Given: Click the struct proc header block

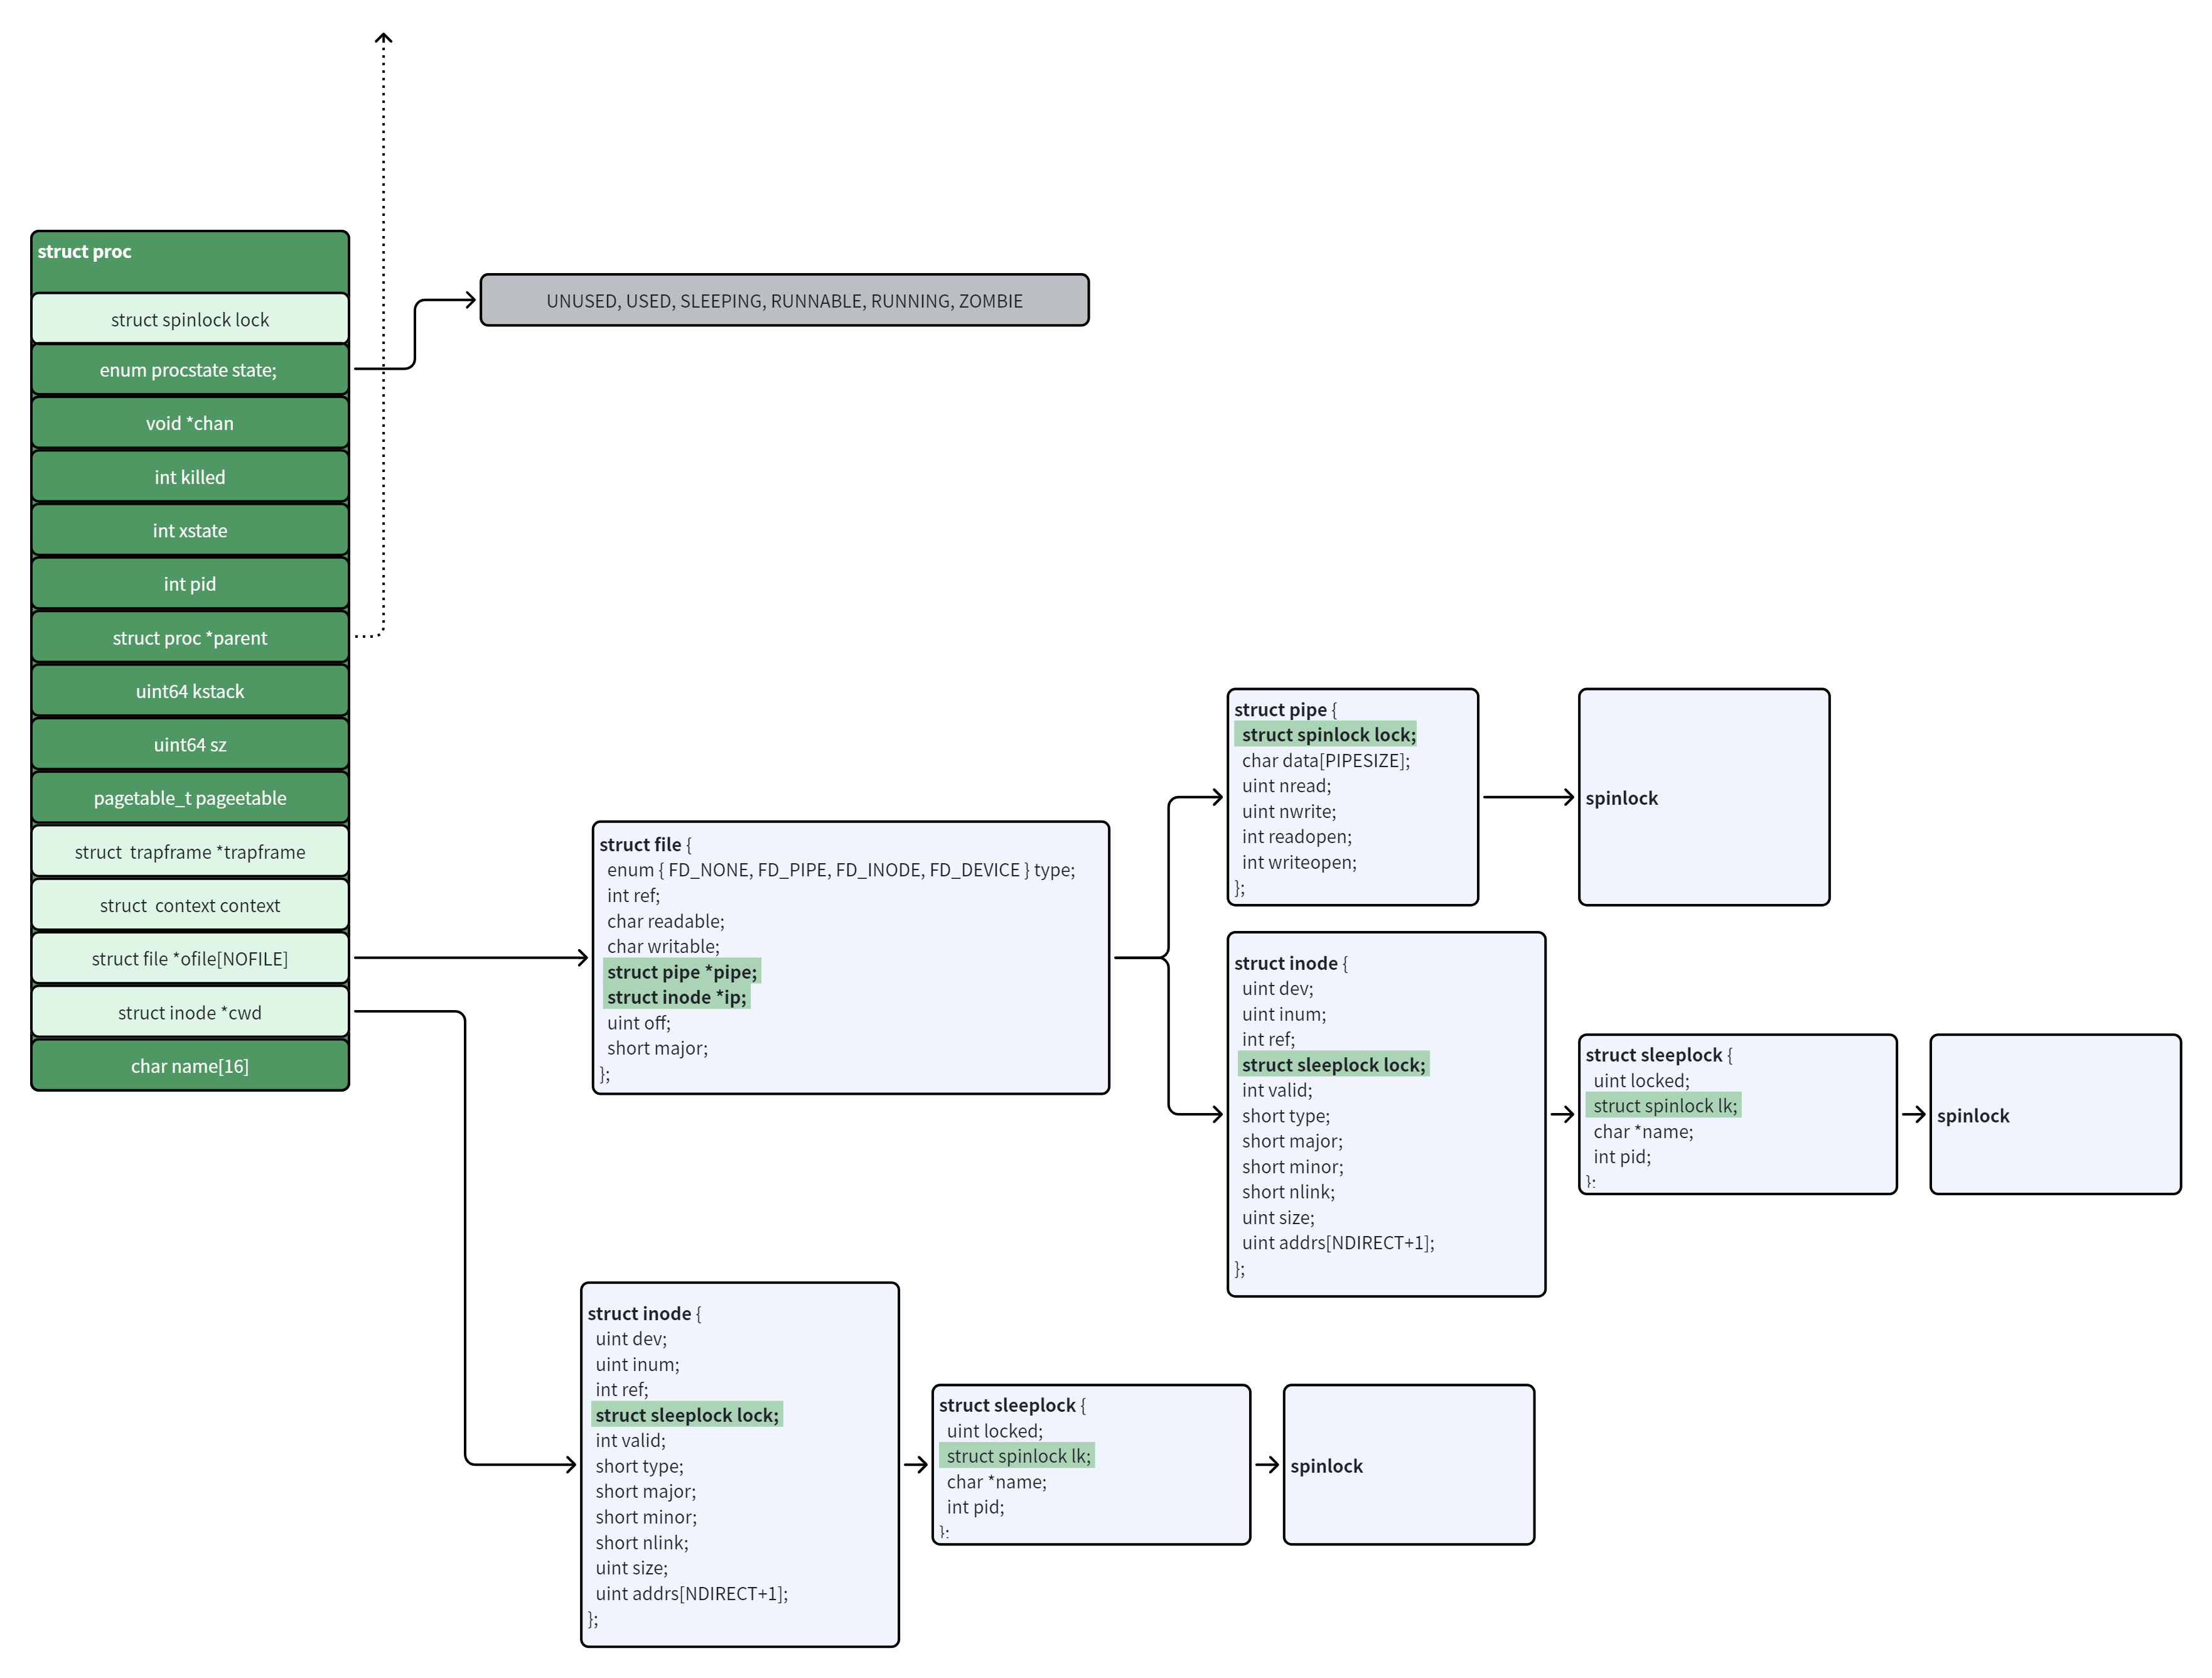Looking at the screenshot, I should click(190, 261).
